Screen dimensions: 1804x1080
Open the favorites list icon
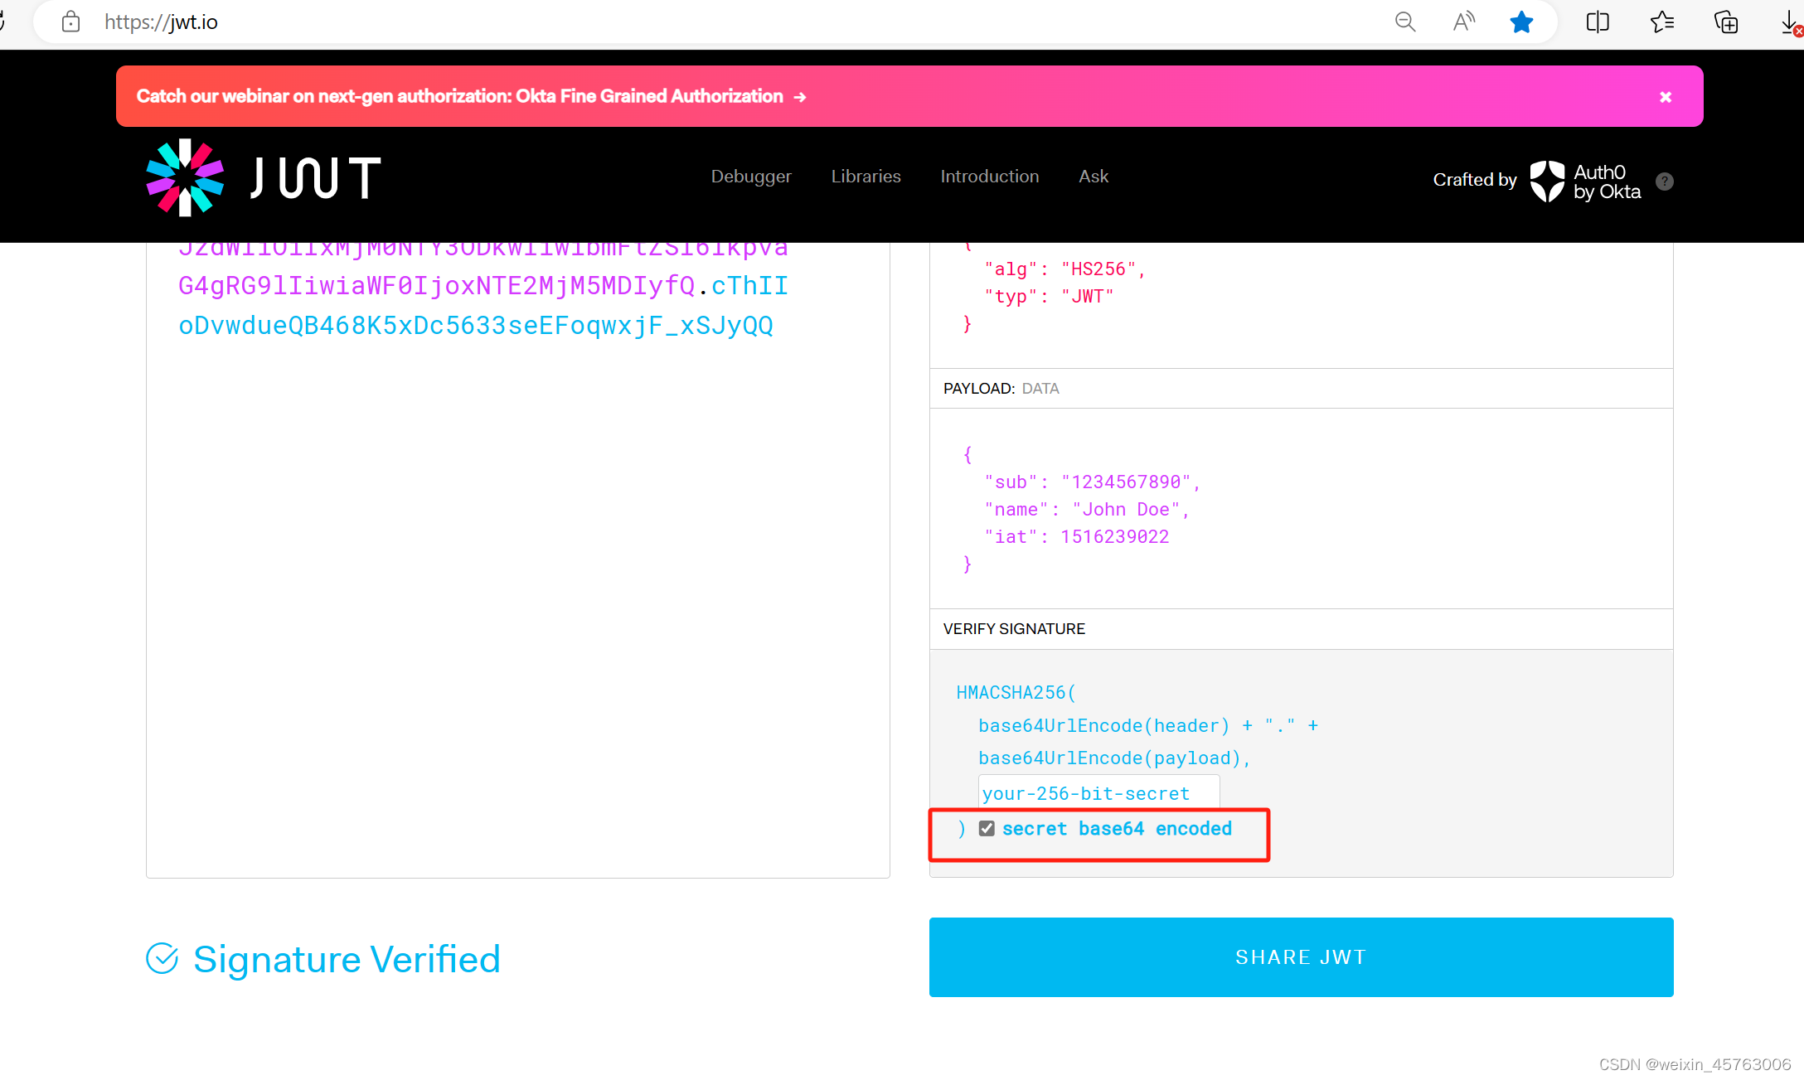coord(1661,22)
